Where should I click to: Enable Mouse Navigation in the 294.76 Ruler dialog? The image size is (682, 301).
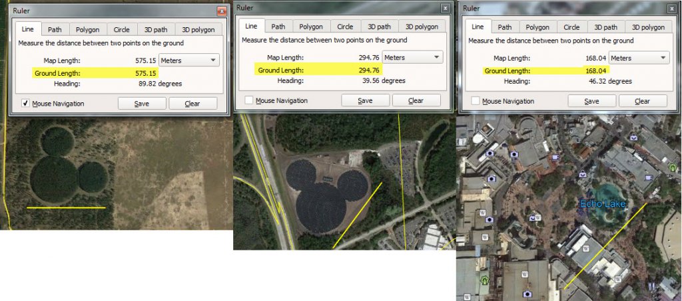[248, 100]
